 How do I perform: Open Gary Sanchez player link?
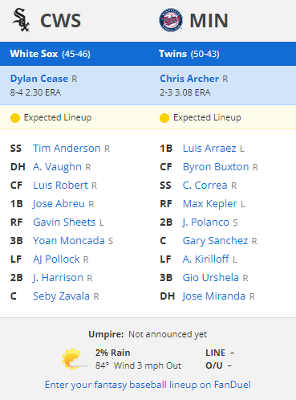pos(215,241)
